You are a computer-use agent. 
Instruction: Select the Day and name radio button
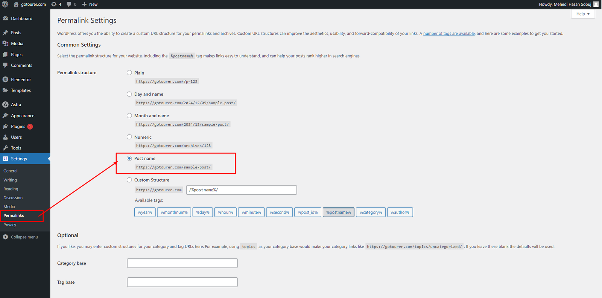tap(129, 94)
